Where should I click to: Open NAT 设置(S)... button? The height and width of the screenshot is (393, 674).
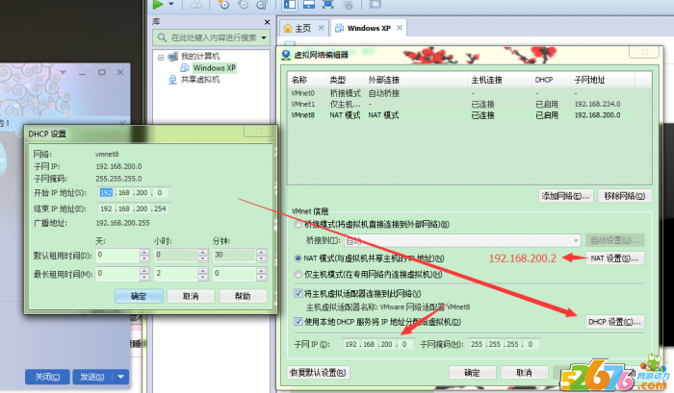point(614,258)
